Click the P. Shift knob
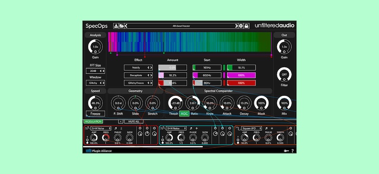Screen dimensions: 379x174 pos(118,103)
